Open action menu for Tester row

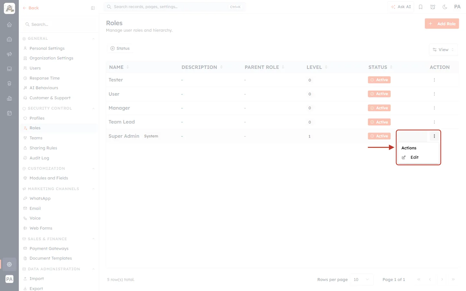[434, 80]
